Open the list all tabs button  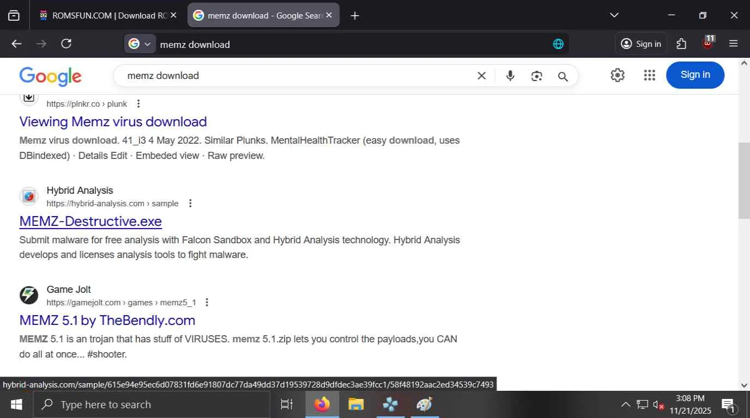(14, 16)
